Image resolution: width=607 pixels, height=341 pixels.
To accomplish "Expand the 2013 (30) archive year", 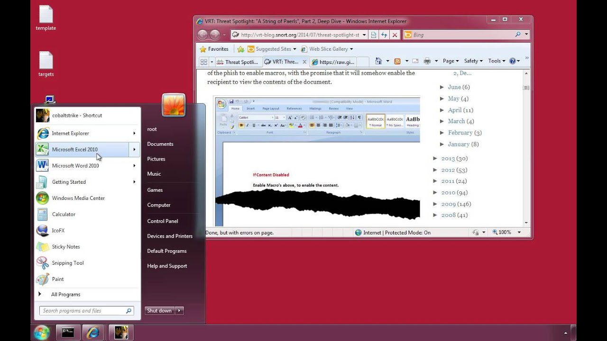I will pos(435,158).
